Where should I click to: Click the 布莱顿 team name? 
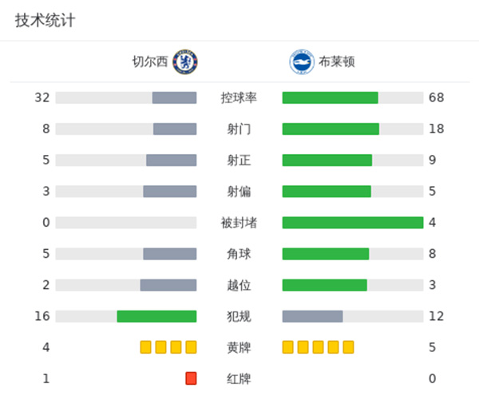pos(336,61)
